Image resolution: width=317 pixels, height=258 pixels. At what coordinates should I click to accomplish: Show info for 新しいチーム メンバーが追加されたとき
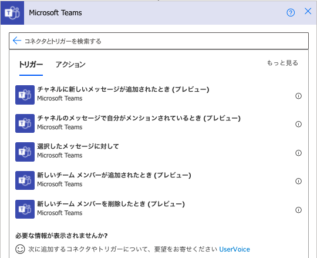click(298, 181)
